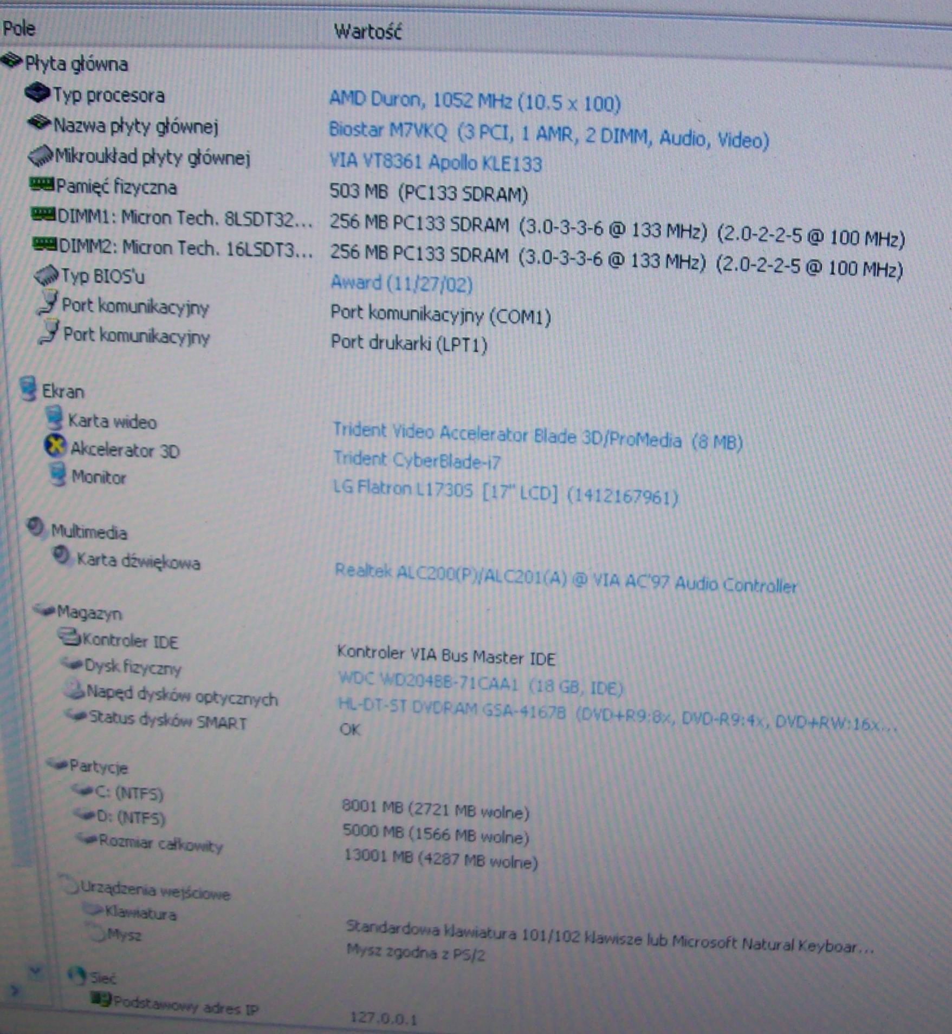Click the Klawiatura keyboard icon
Screen dimensions: 952x1034
tap(93, 911)
